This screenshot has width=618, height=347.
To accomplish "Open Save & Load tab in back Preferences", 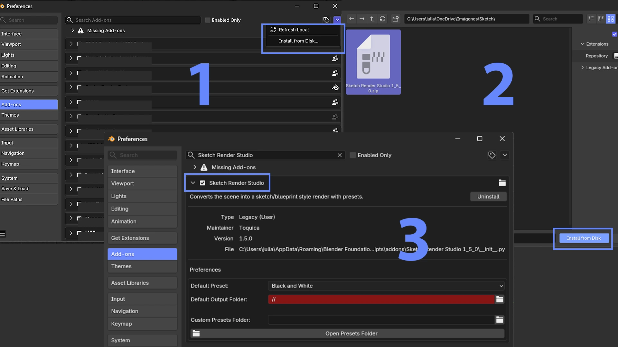I will click(29, 189).
